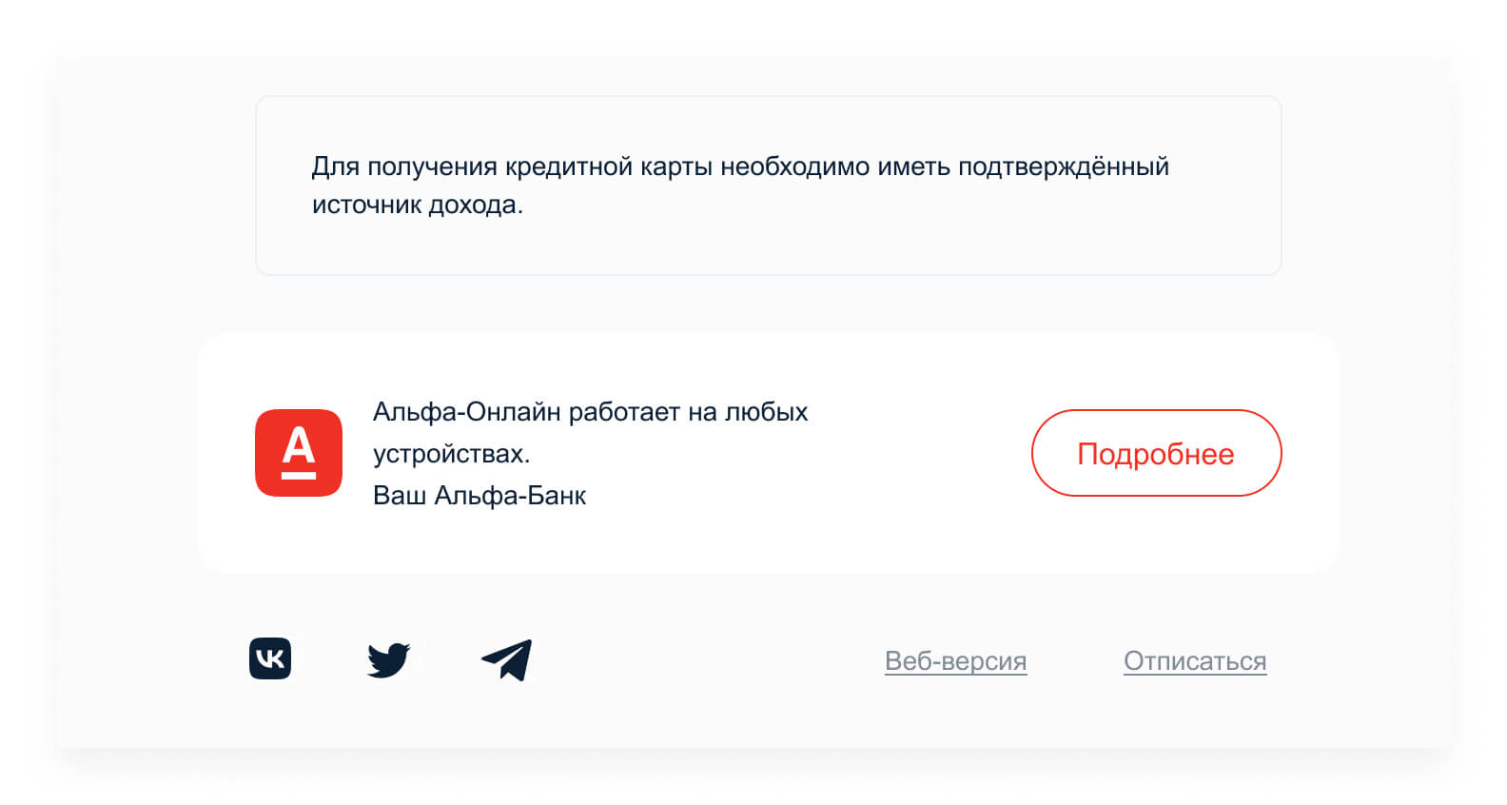
Task: Click the red Alfa-Bank logo
Action: pos(299,453)
